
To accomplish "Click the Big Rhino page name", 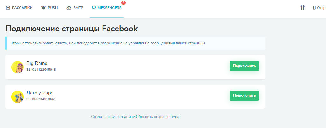I will click(37, 63).
